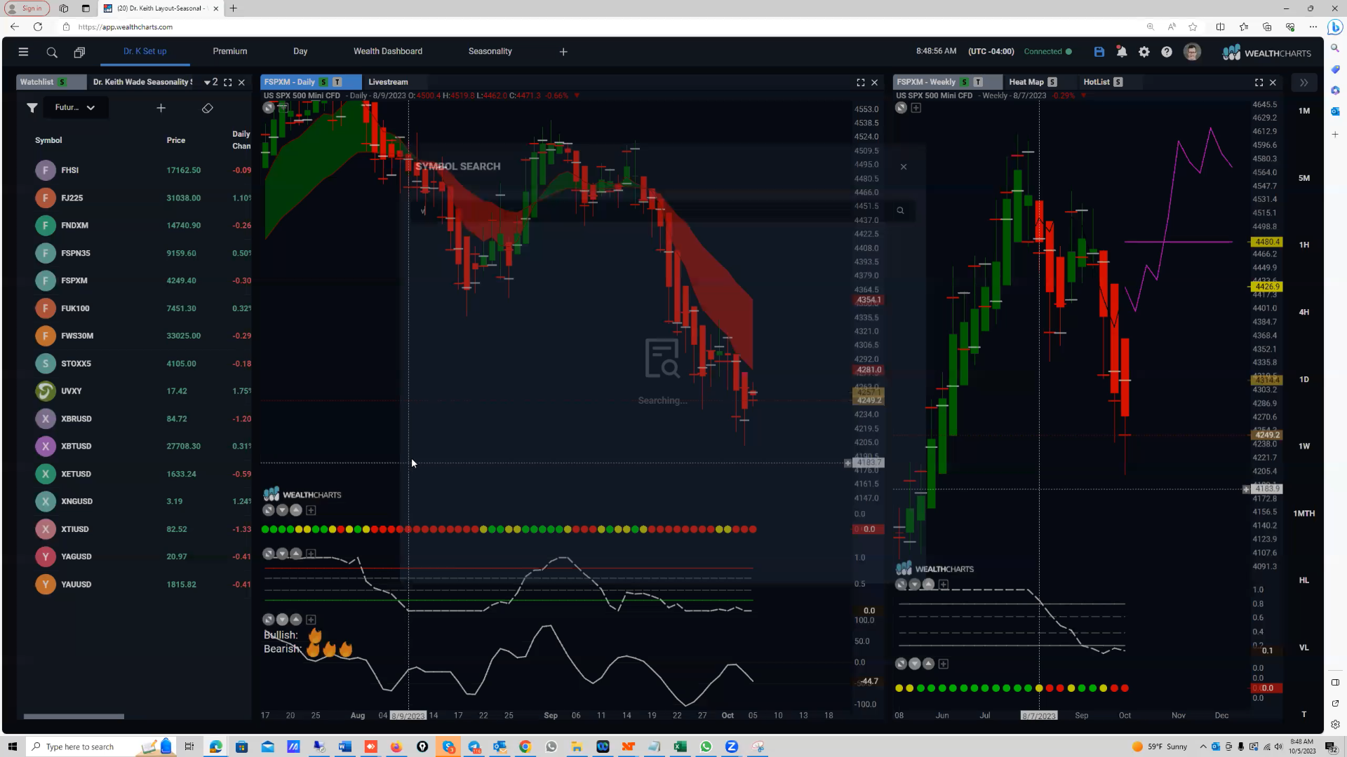
Task: Move Weekly dashed-line indicator pane down
Action: pyautogui.click(x=915, y=585)
